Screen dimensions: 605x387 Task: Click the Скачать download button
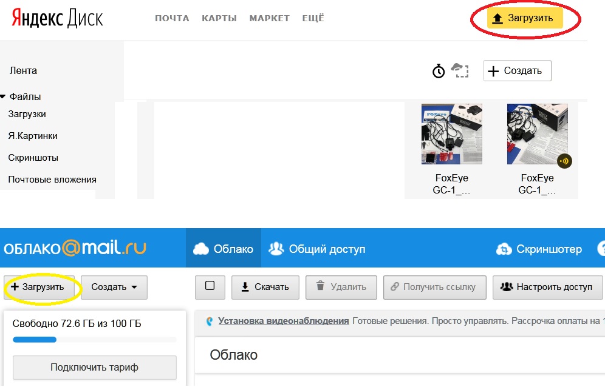tap(265, 288)
